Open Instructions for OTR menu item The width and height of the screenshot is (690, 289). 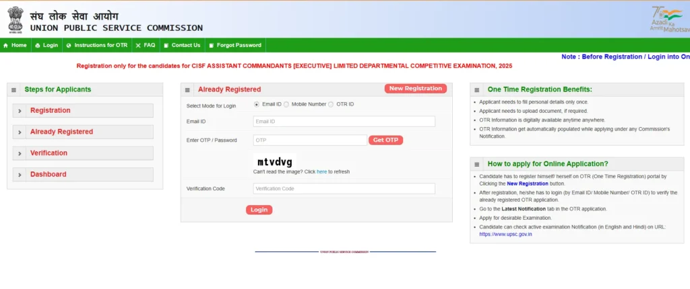97,45
